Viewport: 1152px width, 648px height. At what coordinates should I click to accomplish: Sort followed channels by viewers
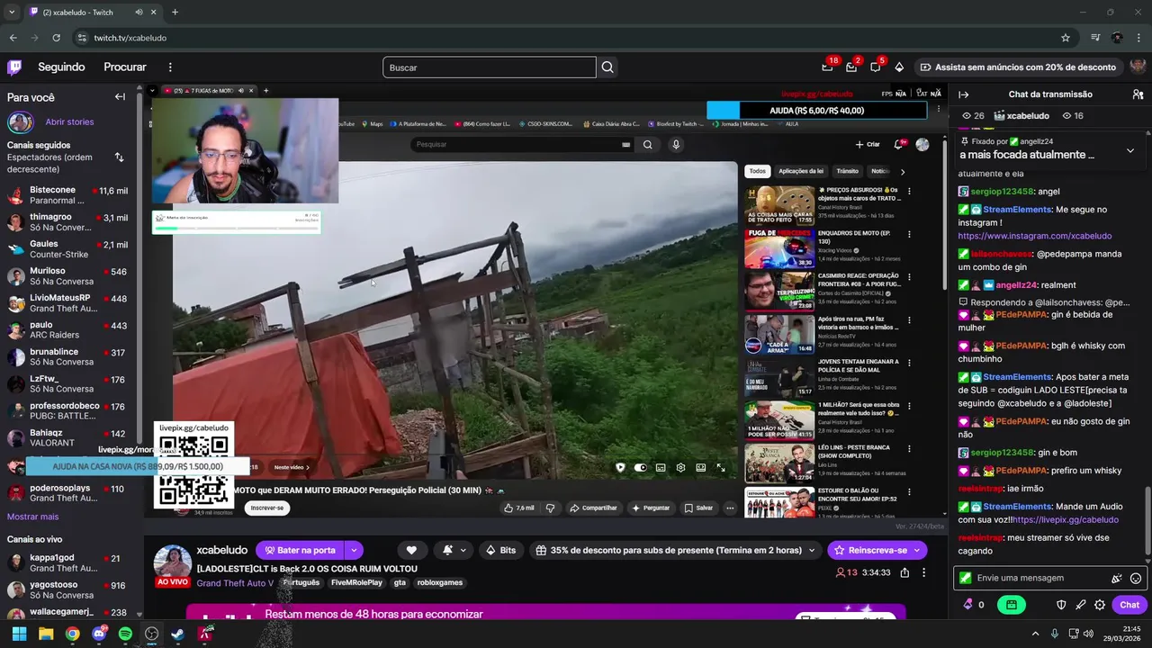click(x=119, y=157)
